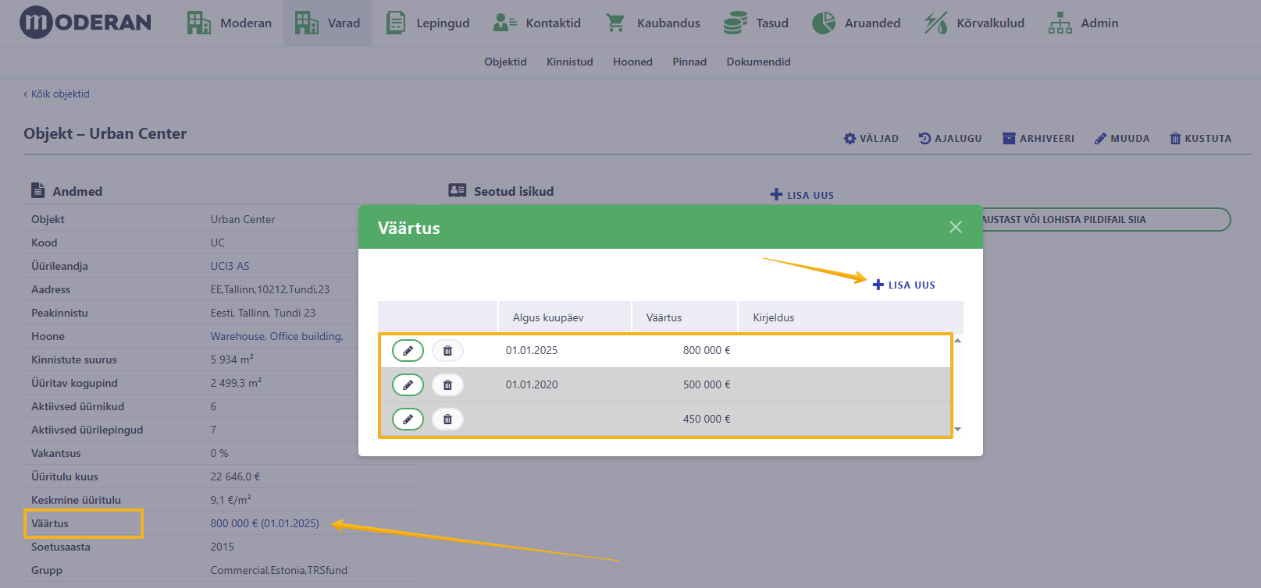Switch to Objektid tab
The height and width of the screenshot is (588, 1261).
coord(505,62)
